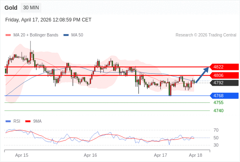The image size is (240, 162).
Task: Click the 4740 support level label
Action: [218, 111]
